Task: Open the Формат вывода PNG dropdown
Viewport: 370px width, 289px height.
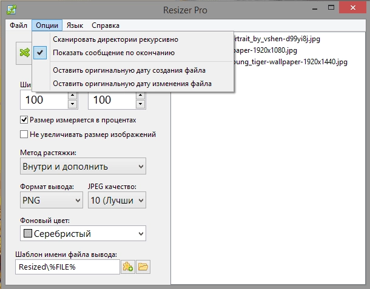Action: click(x=52, y=200)
